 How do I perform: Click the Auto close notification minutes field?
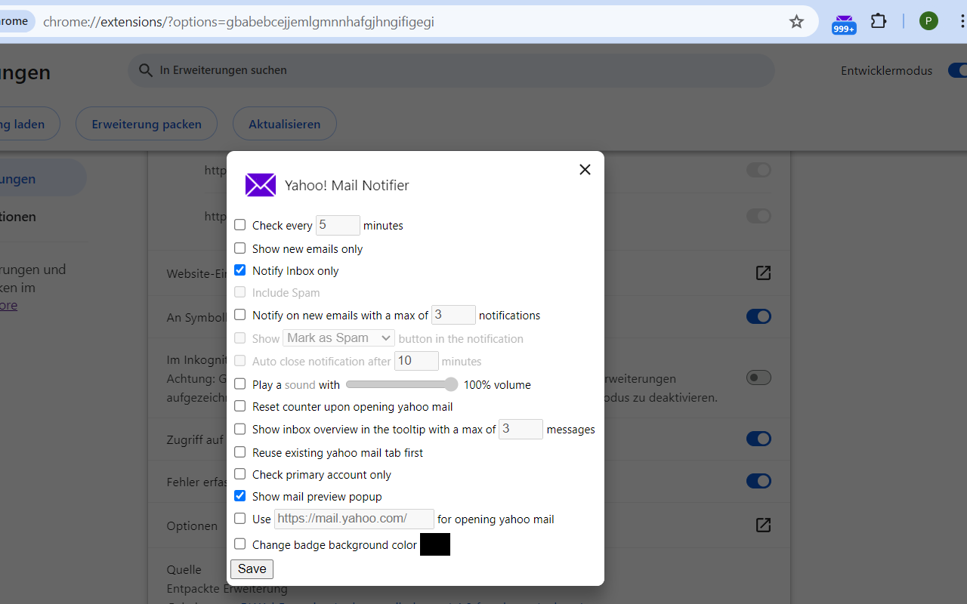point(416,361)
